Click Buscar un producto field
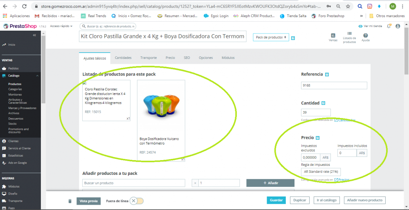409x210 pixels. click(134, 183)
